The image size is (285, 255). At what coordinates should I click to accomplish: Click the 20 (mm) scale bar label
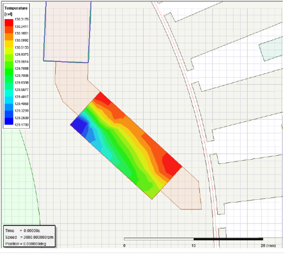point(268,246)
